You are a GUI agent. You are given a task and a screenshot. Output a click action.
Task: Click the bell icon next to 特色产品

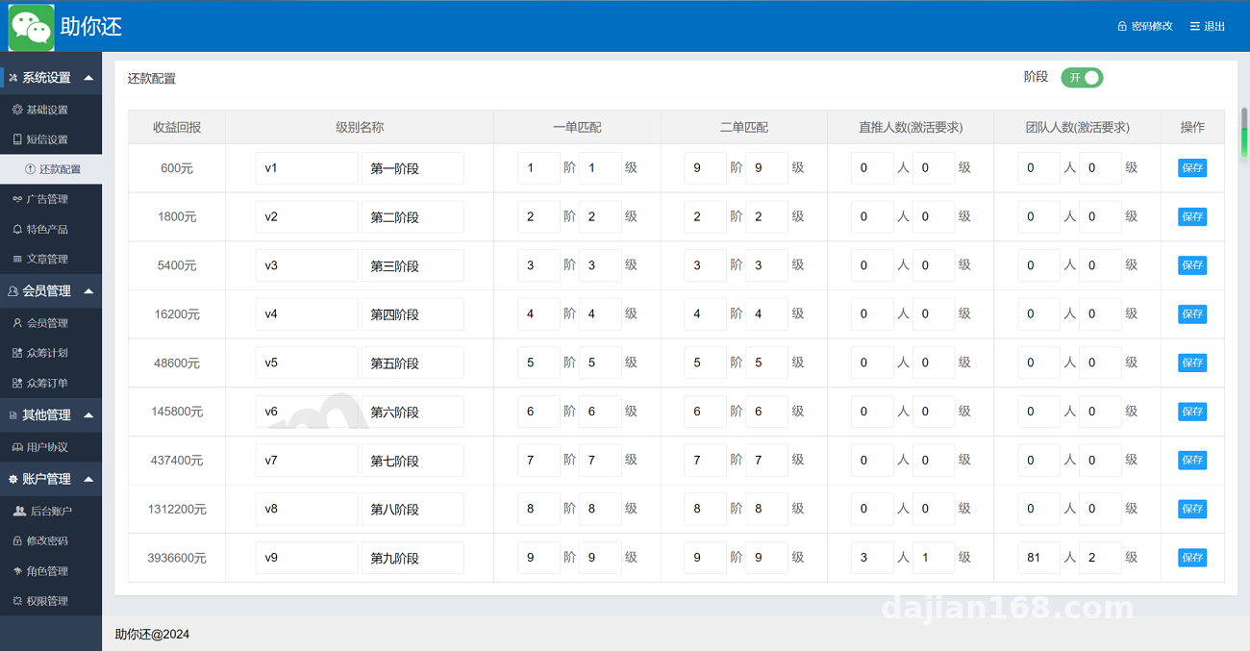click(17, 229)
